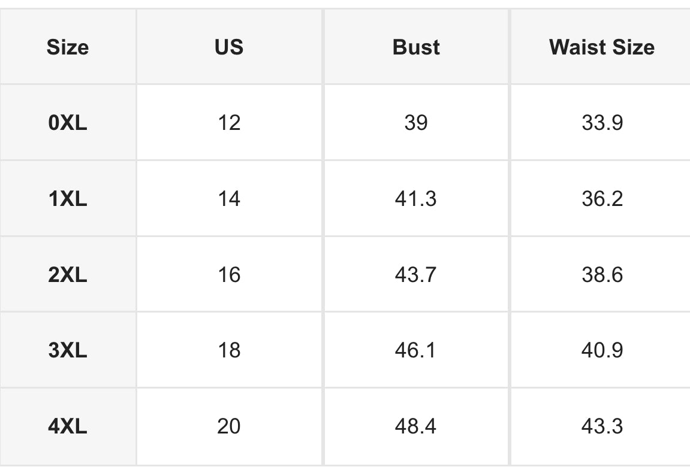Click the Waist Size column header
The image size is (690, 470).
coord(601,47)
